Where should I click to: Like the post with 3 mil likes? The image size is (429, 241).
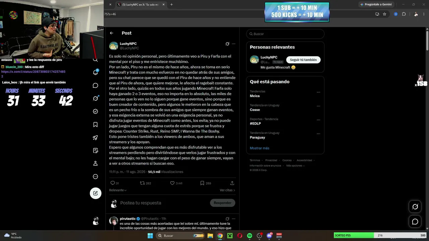tap(176, 183)
